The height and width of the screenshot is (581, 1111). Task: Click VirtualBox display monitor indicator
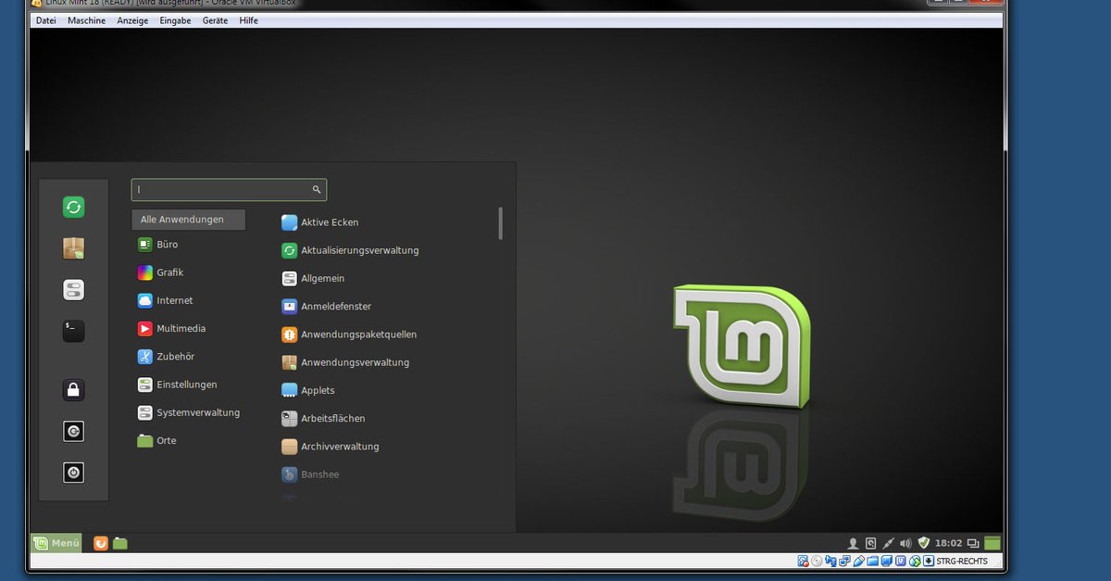click(x=886, y=562)
